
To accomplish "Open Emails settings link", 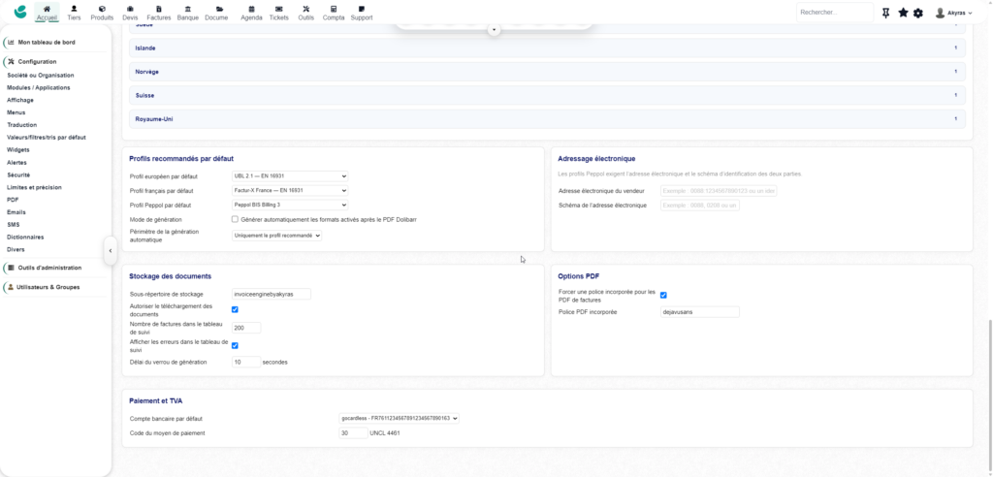I will point(16,211).
